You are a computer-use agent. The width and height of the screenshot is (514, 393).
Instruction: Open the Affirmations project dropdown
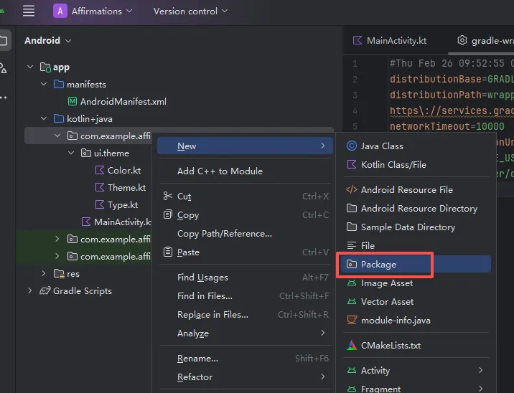click(x=93, y=11)
